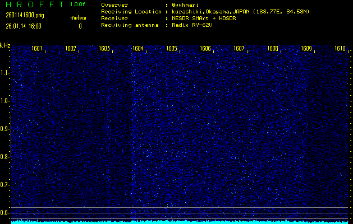353x224 pixels.
Task: Select the 1602 time tick
Action: (x=71, y=49)
